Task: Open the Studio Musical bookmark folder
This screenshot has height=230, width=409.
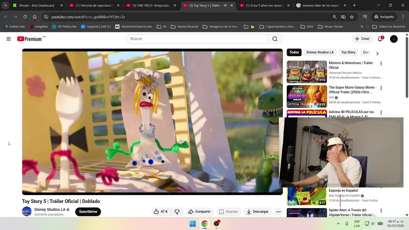Action: [x=184, y=27]
